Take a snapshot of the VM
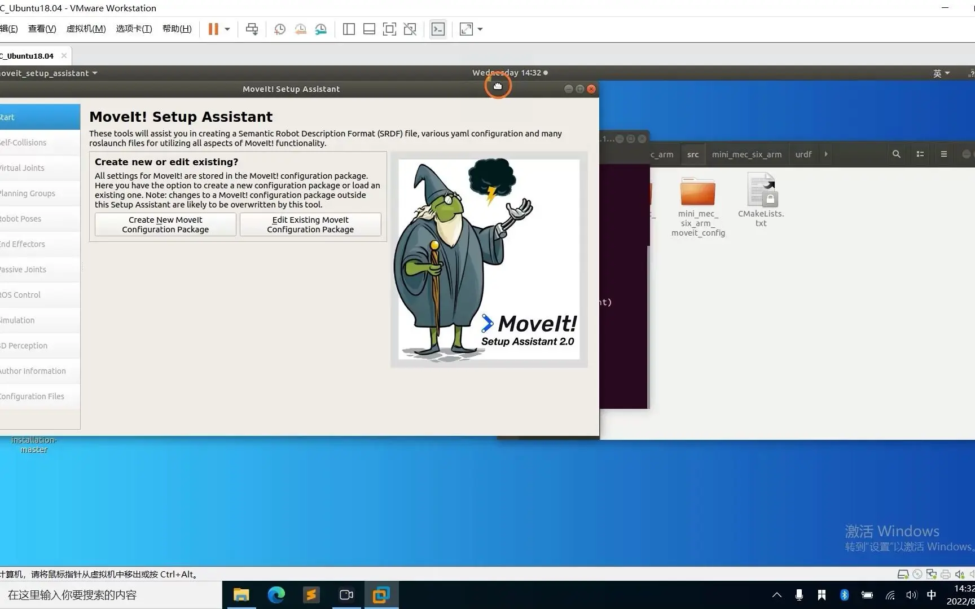 point(279,29)
